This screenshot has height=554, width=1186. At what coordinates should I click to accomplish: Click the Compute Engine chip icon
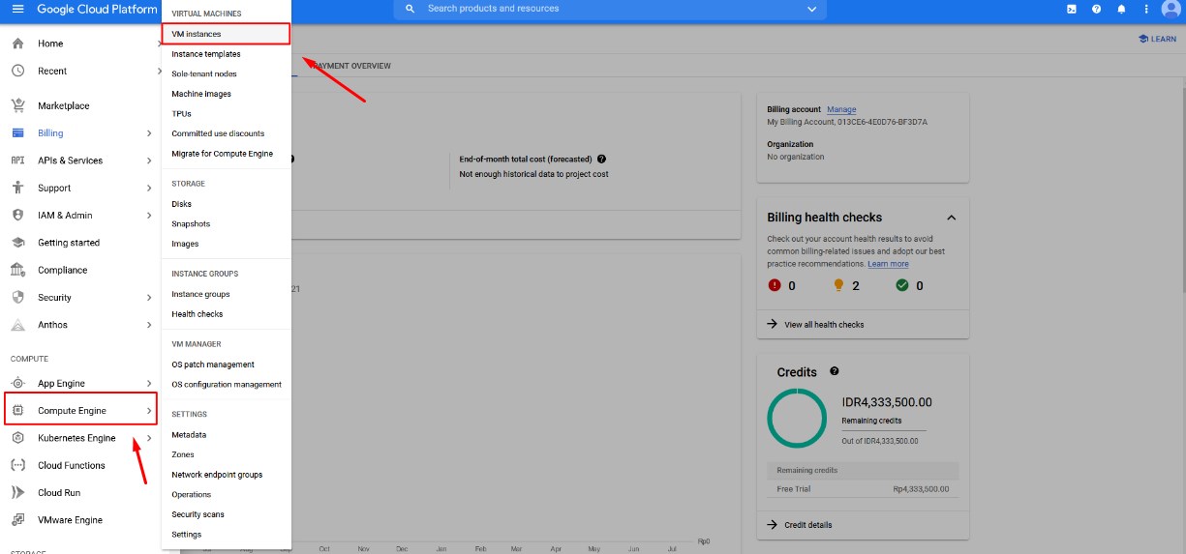(17, 411)
